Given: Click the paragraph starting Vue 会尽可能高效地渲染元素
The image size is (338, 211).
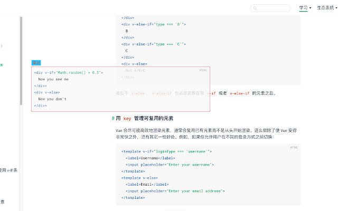Looking at the screenshot, I should coord(206,133).
